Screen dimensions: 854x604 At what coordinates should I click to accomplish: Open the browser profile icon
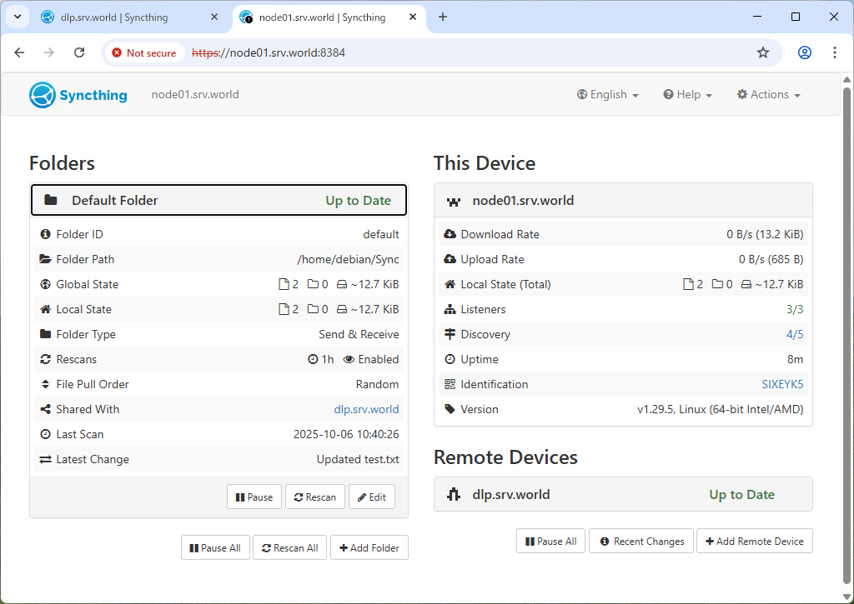click(804, 52)
